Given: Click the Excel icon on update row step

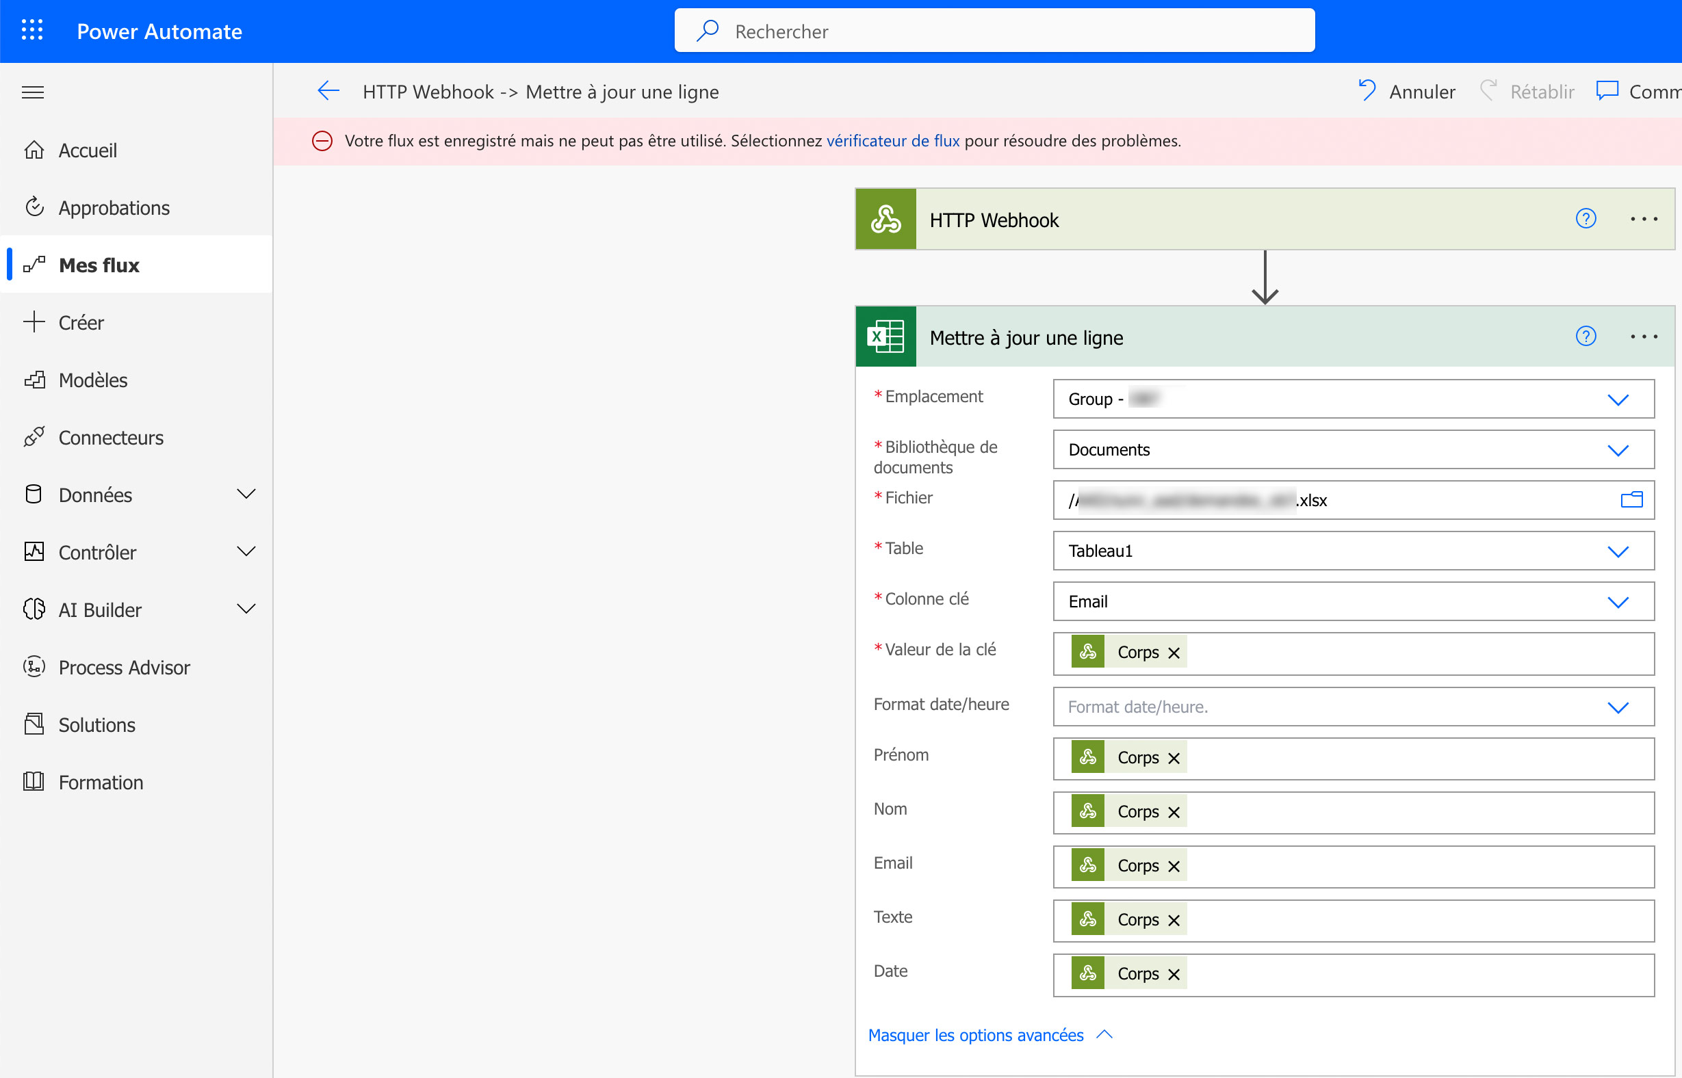Looking at the screenshot, I should (x=885, y=337).
